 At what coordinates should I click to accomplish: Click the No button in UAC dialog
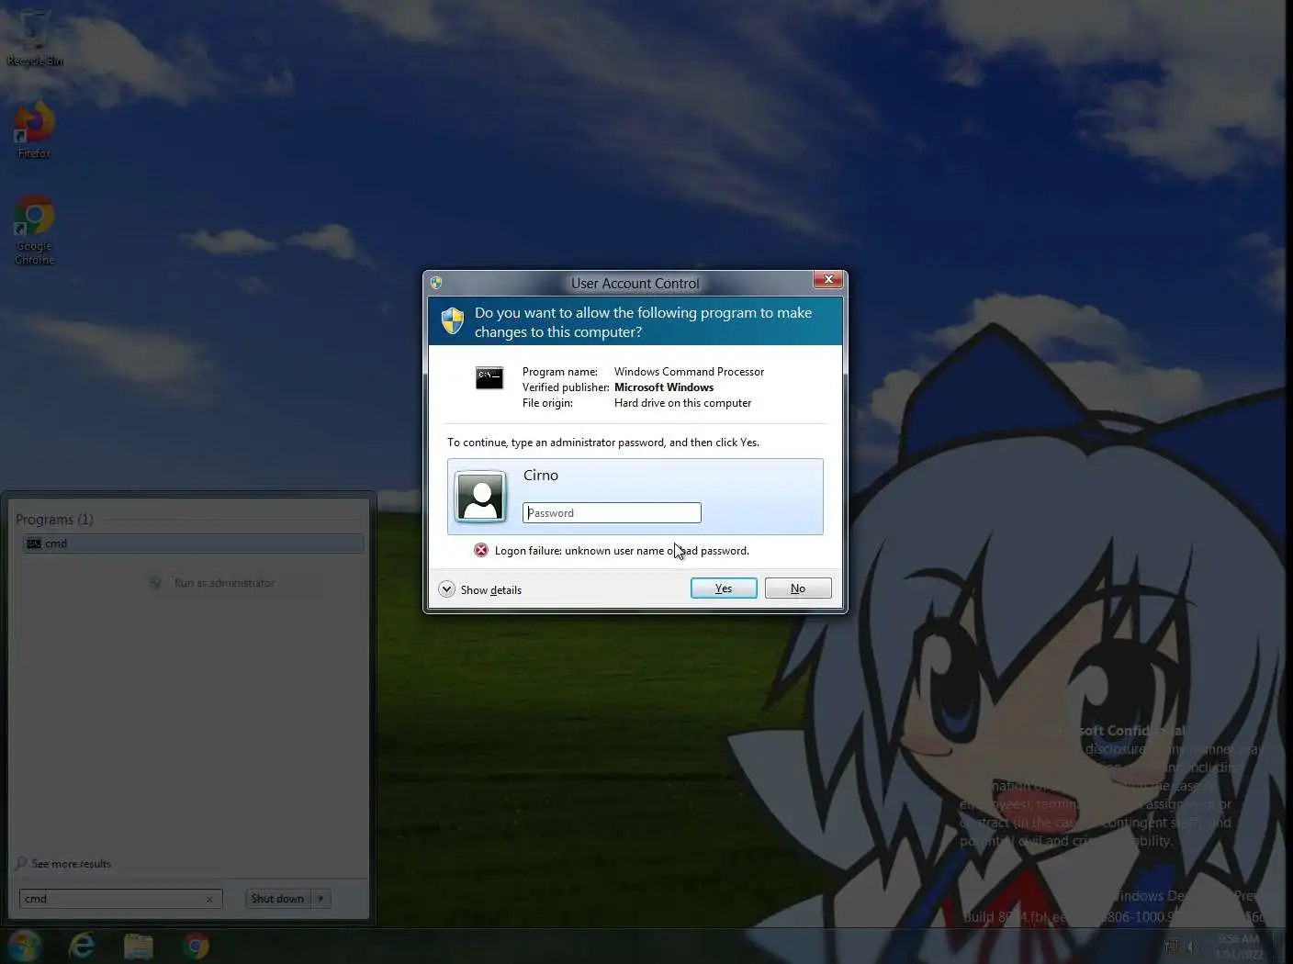tap(798, 588)
